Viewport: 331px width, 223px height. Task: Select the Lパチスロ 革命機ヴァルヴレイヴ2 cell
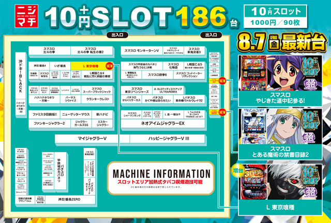coord(189,99)
